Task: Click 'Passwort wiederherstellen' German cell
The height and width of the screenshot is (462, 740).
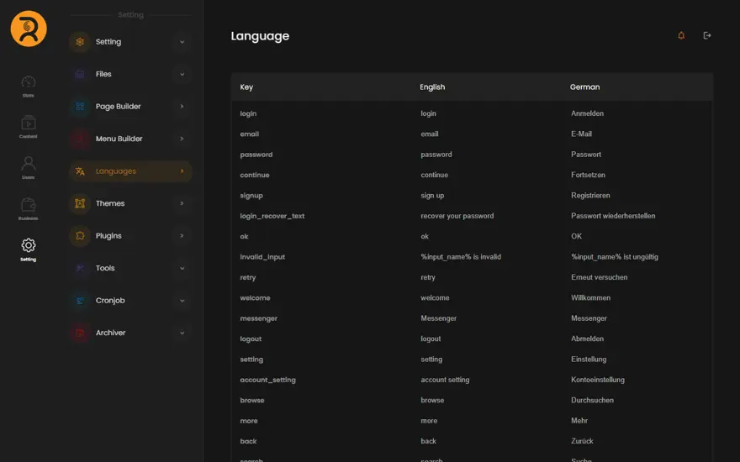Action: pos(613,216)
